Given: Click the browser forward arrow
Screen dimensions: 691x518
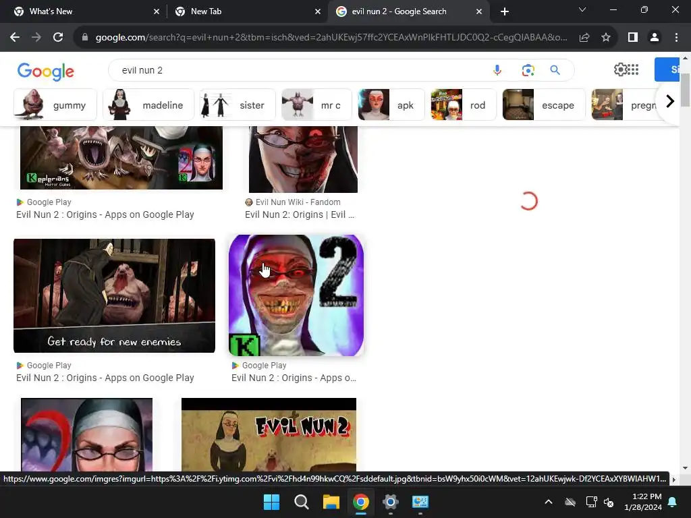Looking at the screenshot, I should pyautogui.click(x=36, y=38).
